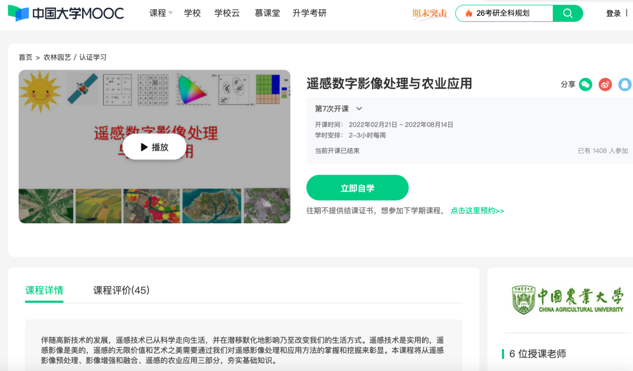633x371 pixels.
Task: Click the 期末突击 promotion banner
Action: [x=430, y=13]
